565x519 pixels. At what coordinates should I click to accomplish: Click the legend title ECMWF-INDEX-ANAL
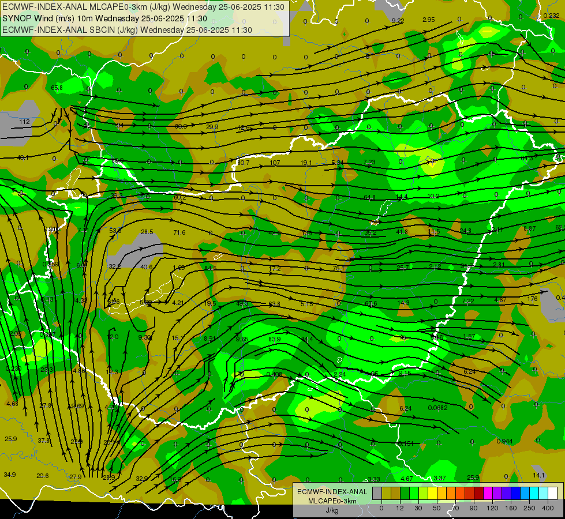point(332,492)
